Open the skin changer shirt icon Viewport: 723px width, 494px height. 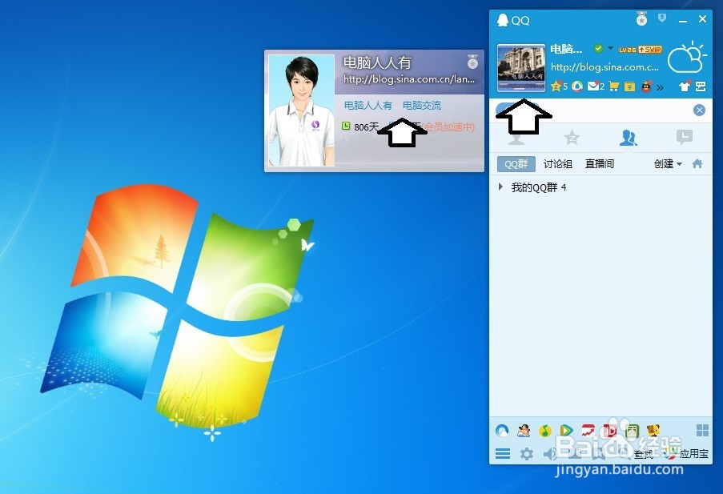coord(685,86)
